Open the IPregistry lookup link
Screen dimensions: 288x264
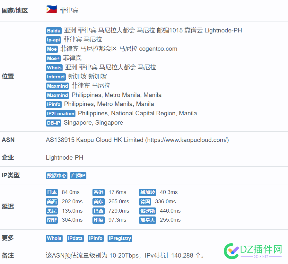(x=120, y=238)
